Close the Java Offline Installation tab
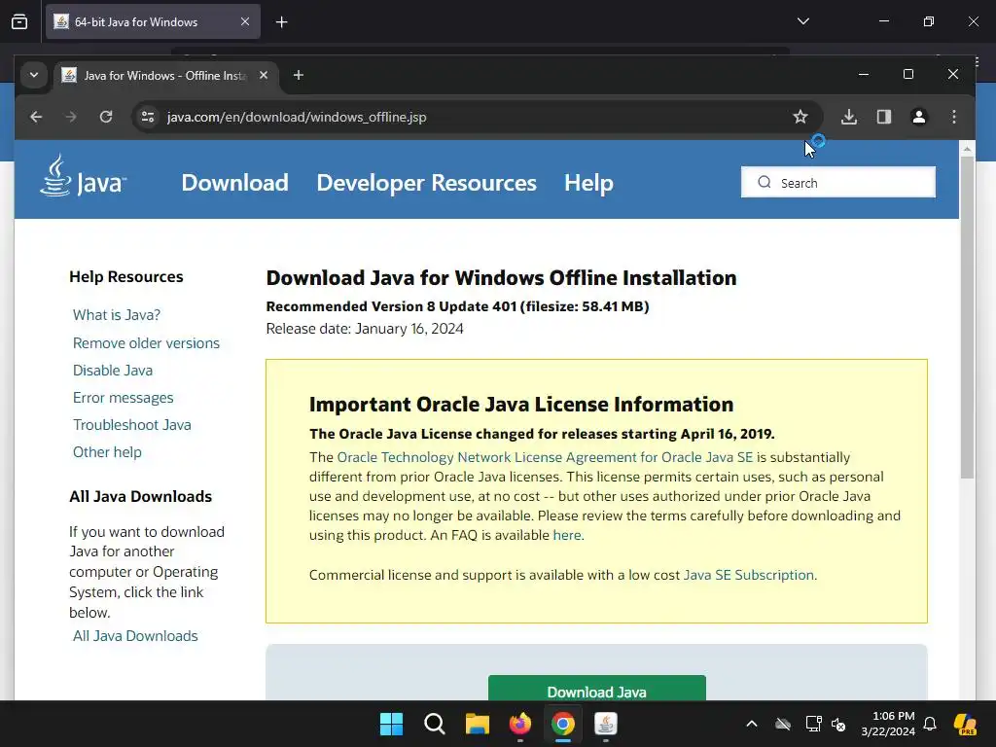This screenshot has height=747, width=996. [264, 75]
